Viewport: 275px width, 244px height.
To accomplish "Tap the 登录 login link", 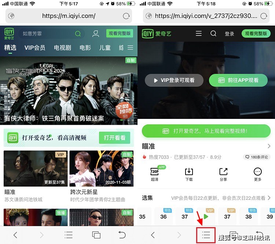I will point(230,34).
